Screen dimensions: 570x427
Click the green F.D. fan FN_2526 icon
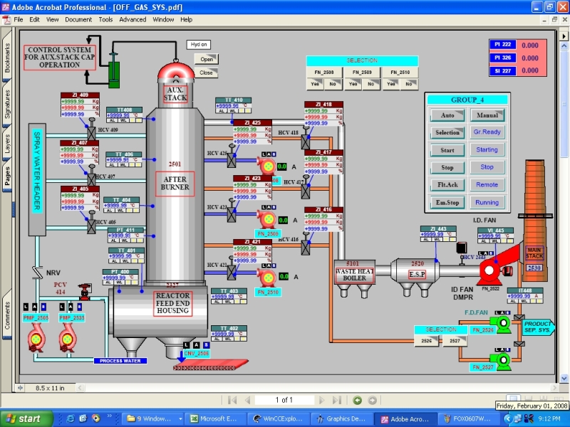point(504,325)
